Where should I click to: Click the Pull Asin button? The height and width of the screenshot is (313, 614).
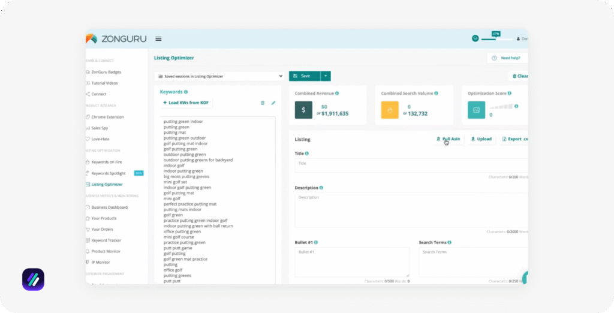[x=449, y=139]
